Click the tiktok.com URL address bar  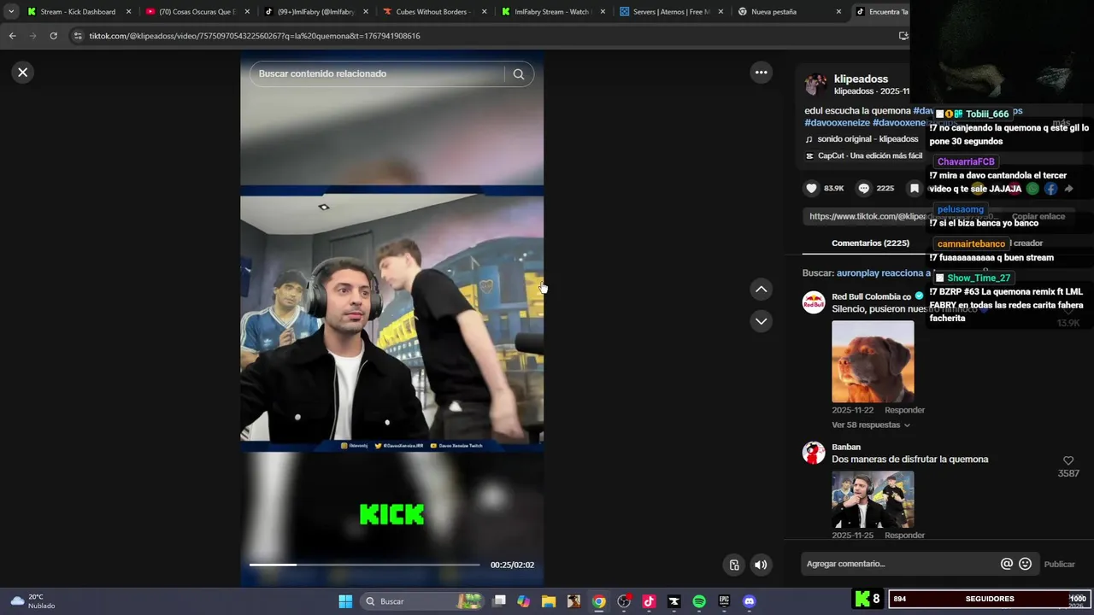487,36
